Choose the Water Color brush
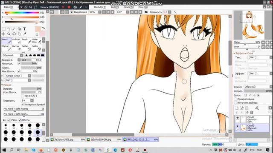273x153 pixels. tap(37, 41)
